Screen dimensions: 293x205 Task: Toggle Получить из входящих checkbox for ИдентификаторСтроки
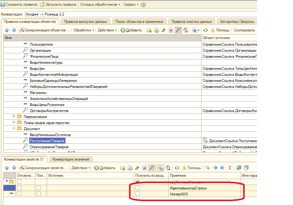[137, 188]
